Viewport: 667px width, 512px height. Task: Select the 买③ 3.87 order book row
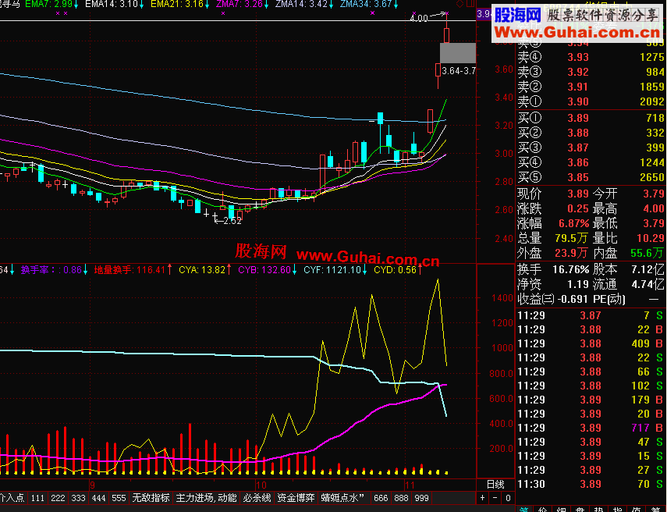(591, 148)
